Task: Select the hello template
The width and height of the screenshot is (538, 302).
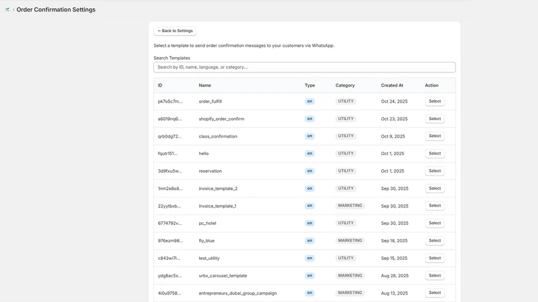Action: tap(434, 154)
